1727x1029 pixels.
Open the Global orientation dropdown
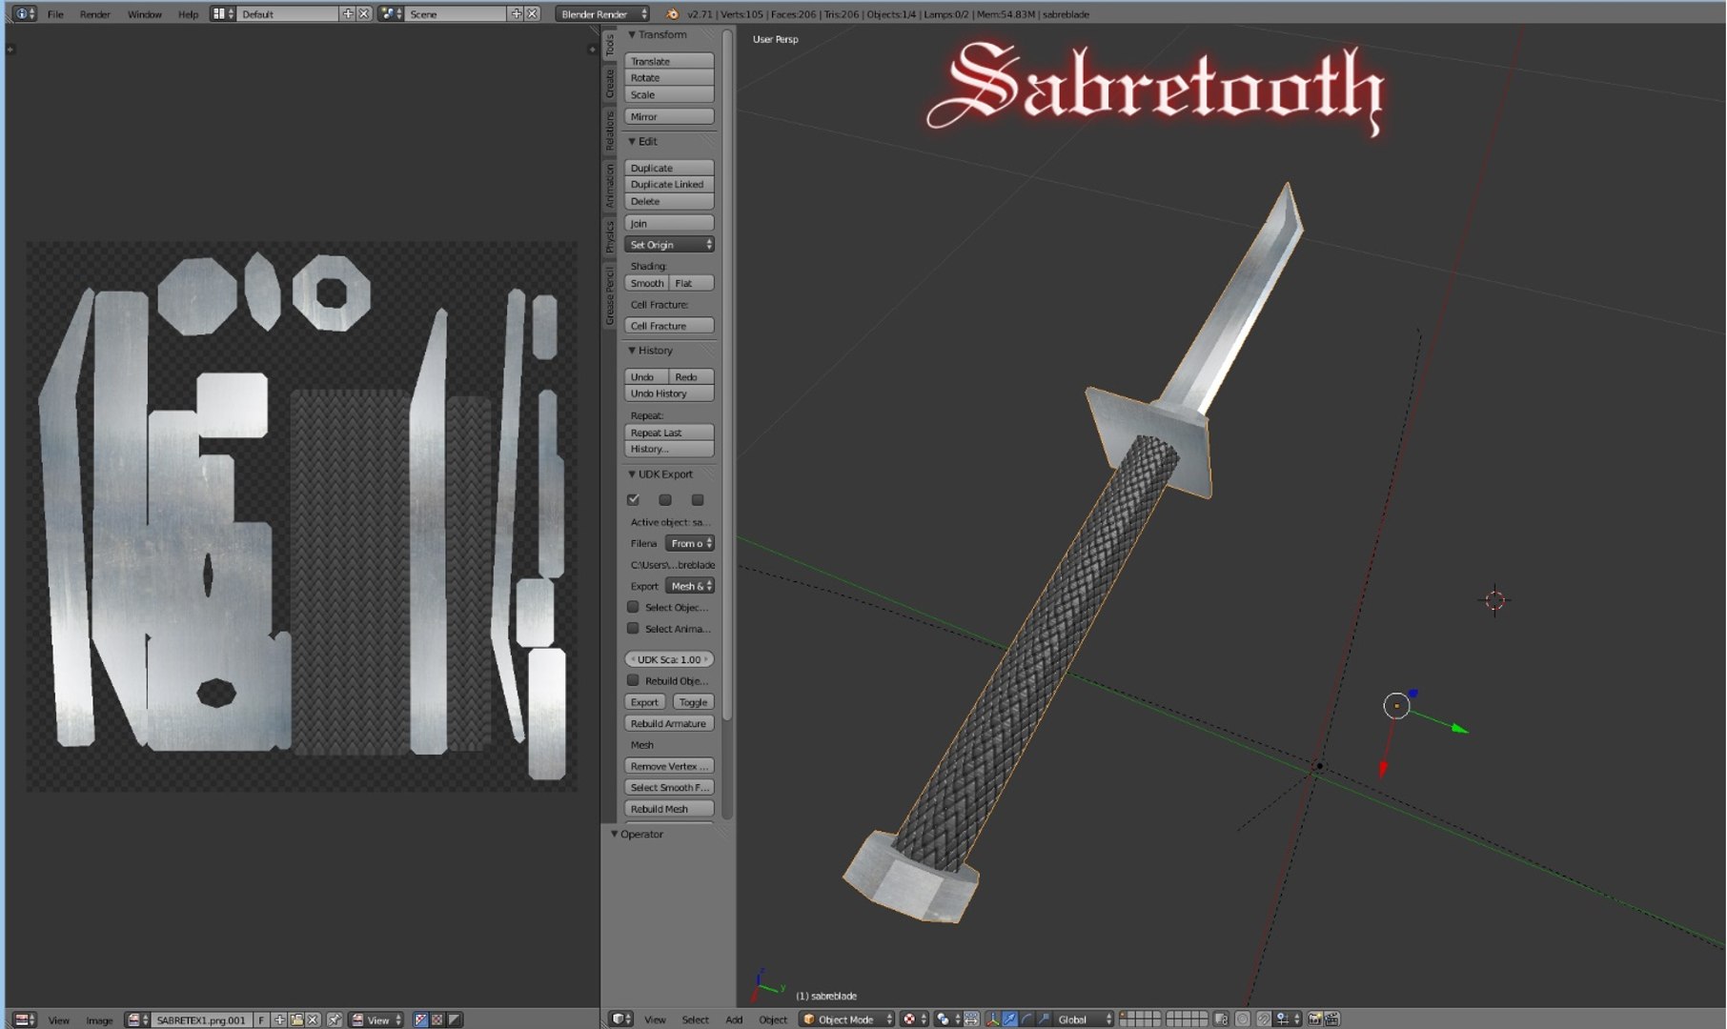click(1085, 1019)
